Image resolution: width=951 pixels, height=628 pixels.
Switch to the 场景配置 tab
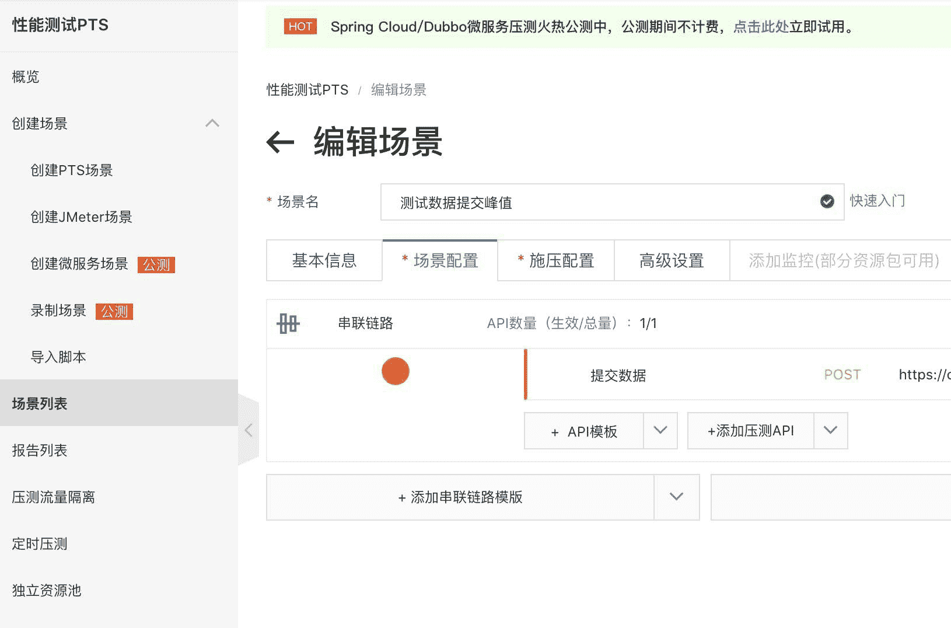point(440,260)
